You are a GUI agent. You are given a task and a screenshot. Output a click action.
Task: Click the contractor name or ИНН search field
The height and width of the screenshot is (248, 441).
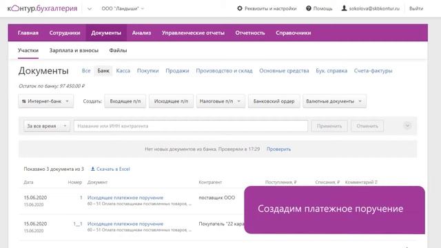pyautogui.click(x=191, y=126)
